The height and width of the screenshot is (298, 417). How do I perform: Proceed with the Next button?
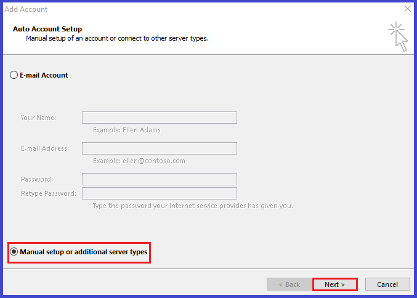334,284
